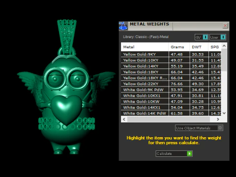Click the 55.19 grams value
This screenshot has width=236, height=177.
(x=177, y=66)
